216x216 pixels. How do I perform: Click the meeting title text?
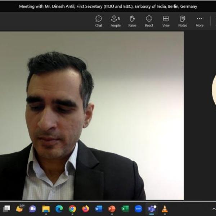(108, 6)
